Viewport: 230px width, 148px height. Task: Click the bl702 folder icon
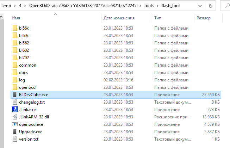pos(15,58)
